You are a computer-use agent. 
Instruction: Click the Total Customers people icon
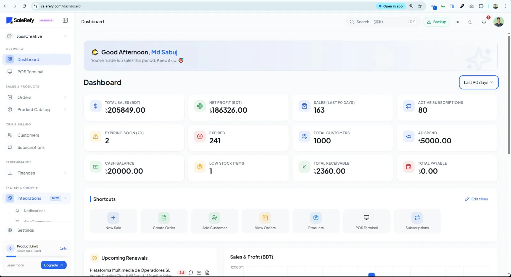pos(304,137)
